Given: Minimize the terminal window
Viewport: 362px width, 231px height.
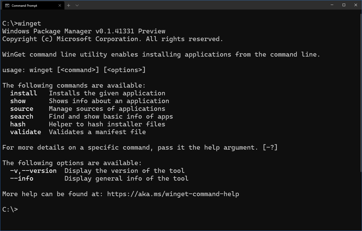Looking at the screenshot, I should point(332,5).
